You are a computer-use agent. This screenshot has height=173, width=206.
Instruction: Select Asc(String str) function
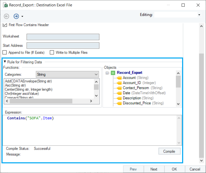tap(15, 85)
